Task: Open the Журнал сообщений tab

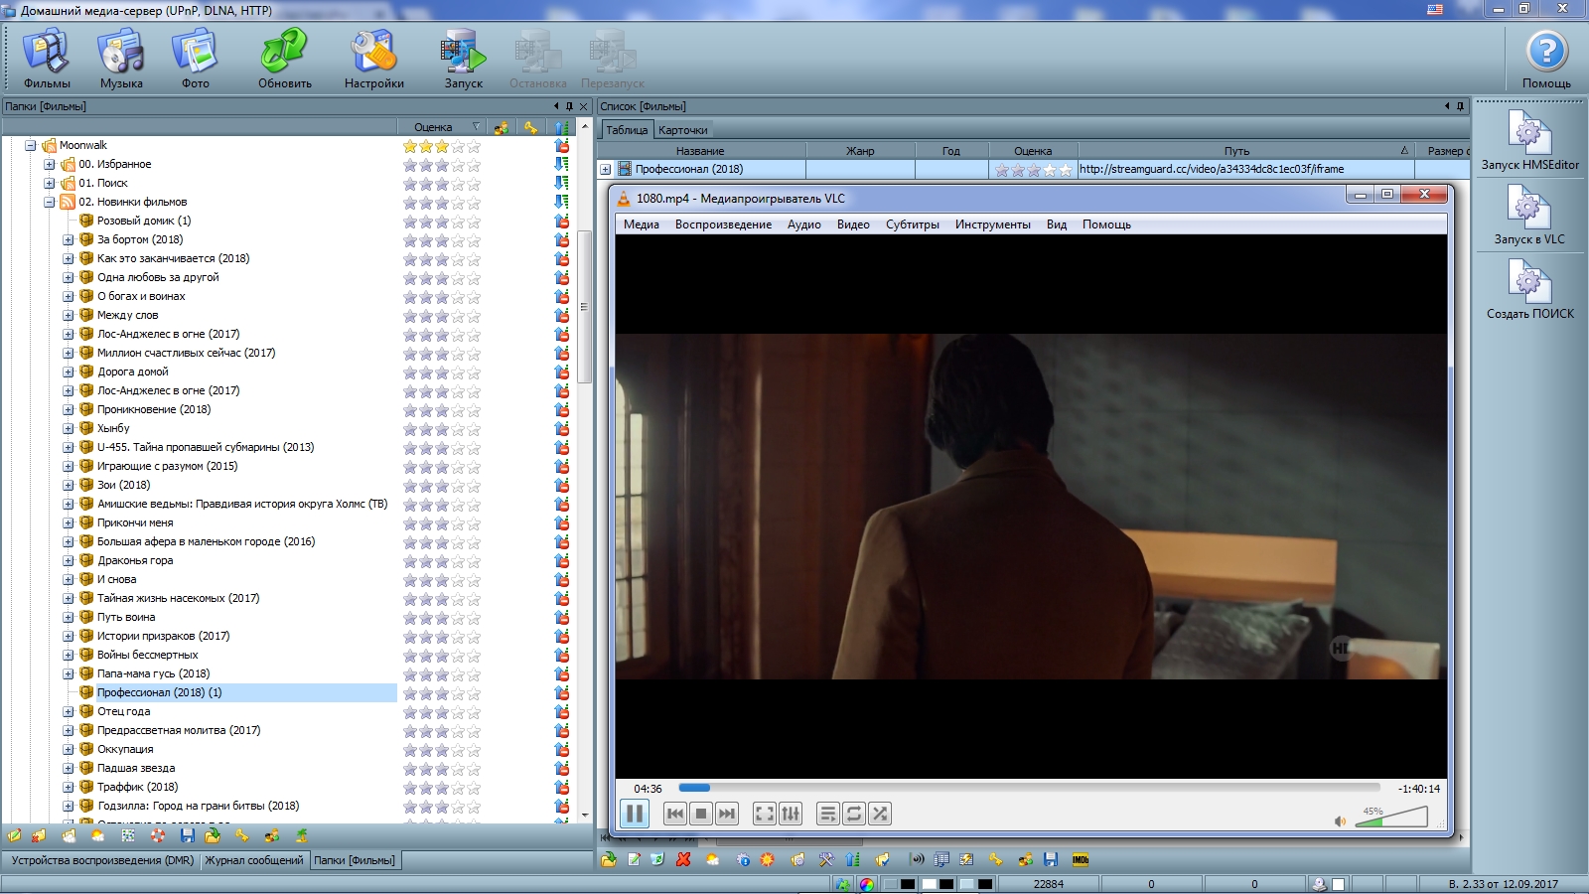Action: point(254,860)
